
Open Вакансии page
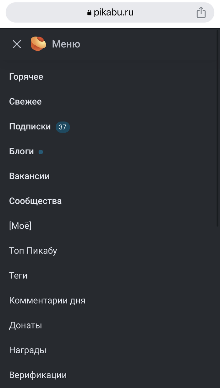pyautogui.click(x=29, y=176)
